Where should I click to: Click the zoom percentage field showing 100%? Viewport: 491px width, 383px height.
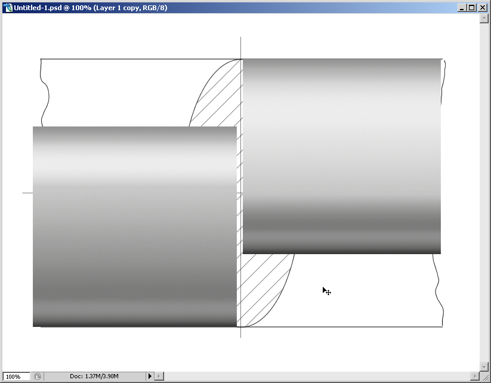click(x=16, y=376)
